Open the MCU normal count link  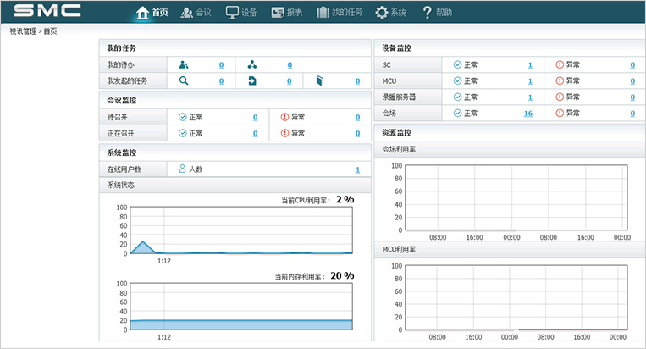(x=530, y=81)
